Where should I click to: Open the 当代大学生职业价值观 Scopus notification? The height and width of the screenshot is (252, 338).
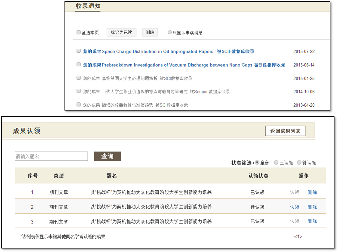pos(156,92)
